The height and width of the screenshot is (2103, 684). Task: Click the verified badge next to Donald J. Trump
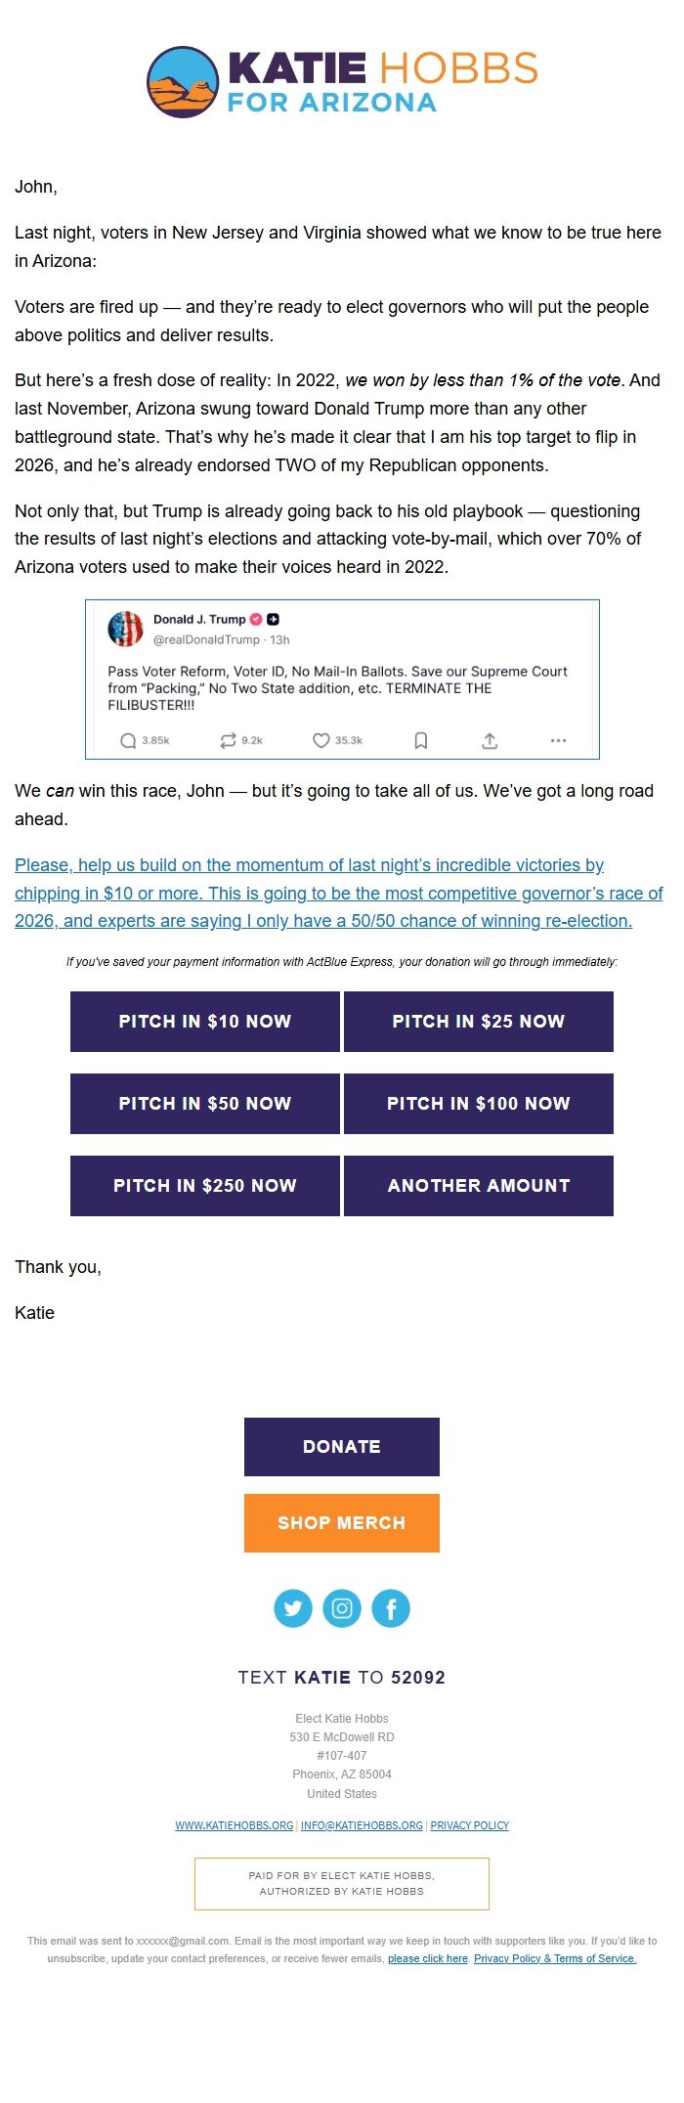[255, 619]
